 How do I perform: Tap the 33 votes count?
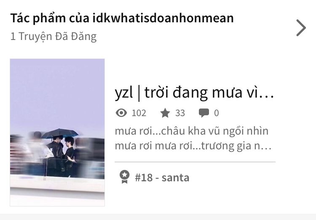(x=180, y=113)
